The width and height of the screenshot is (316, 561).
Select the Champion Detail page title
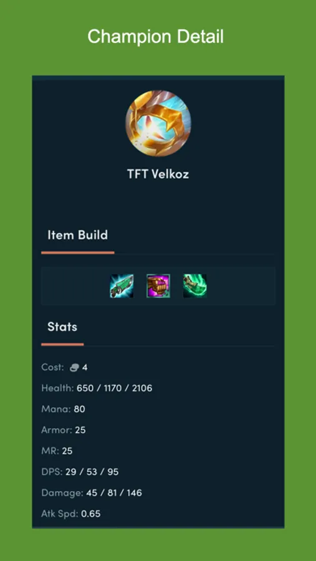coord(156,37)
